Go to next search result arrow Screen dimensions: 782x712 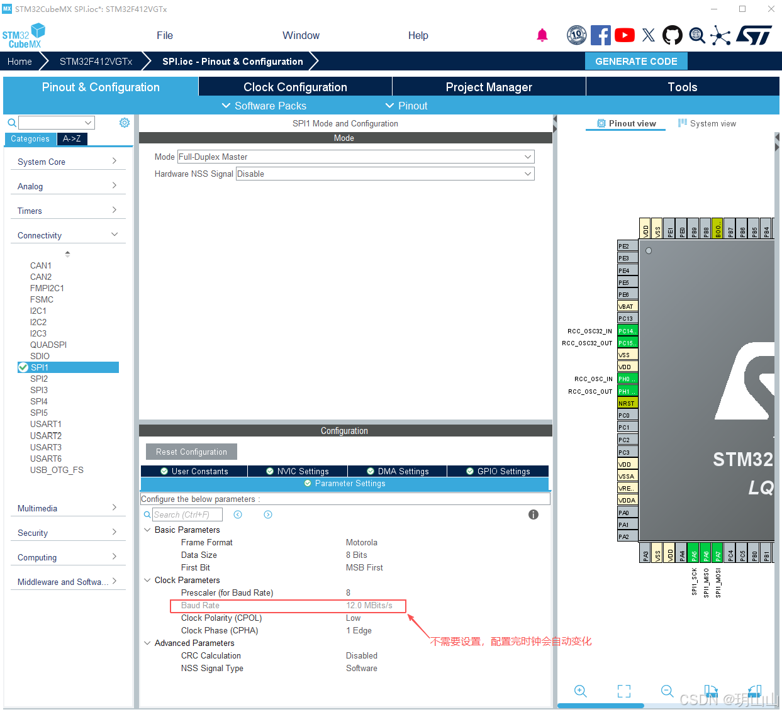point(268,515)
